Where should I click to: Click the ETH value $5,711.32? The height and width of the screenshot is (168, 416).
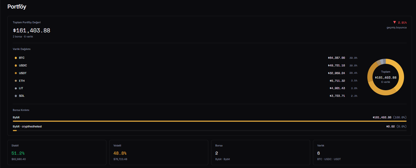tap(337, 81)
